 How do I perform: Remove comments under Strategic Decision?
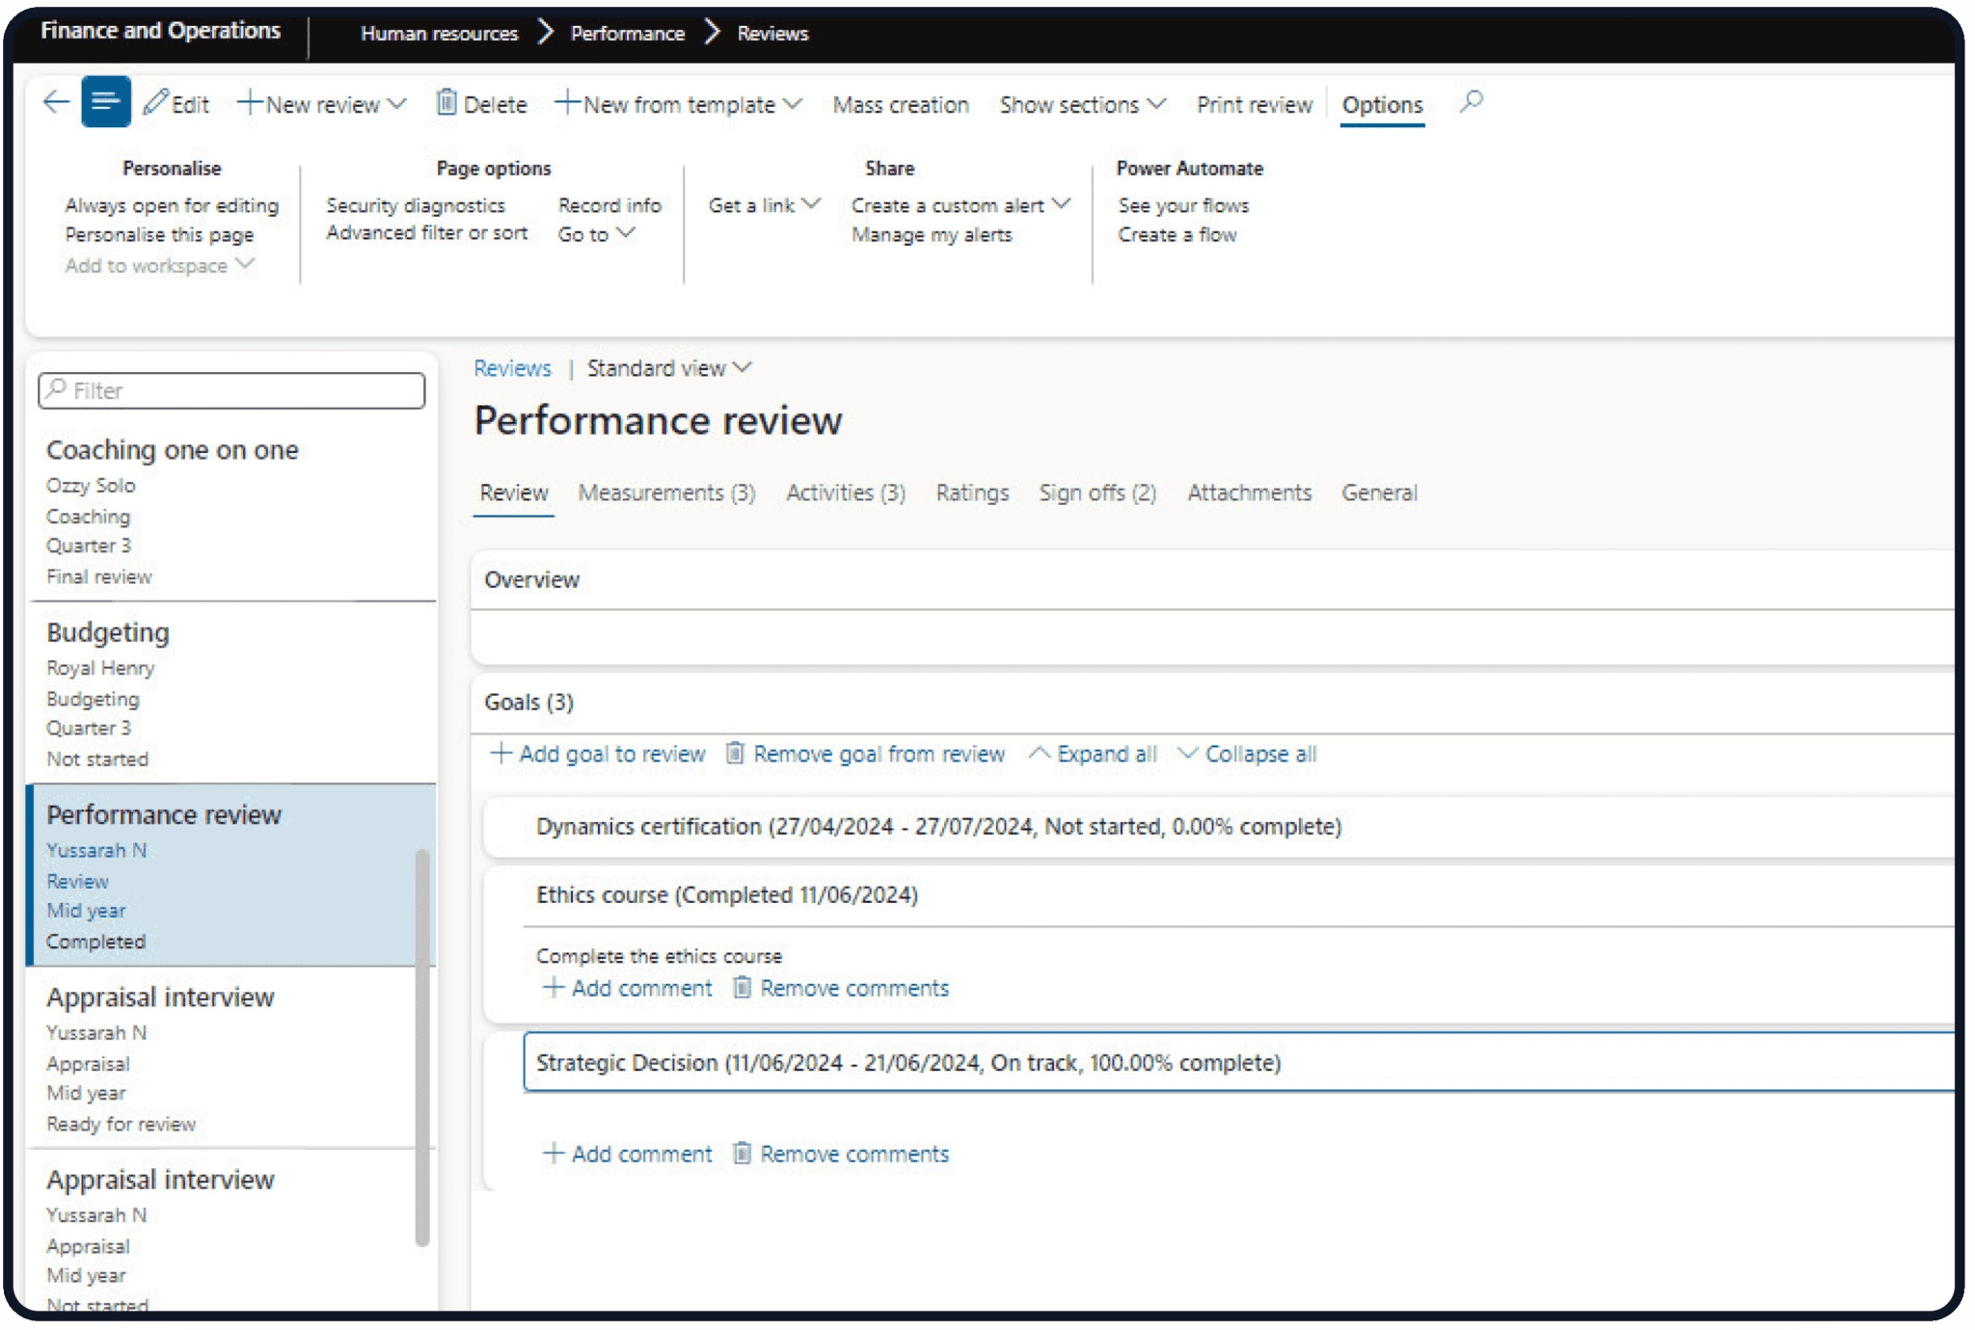coord(841,1154)
